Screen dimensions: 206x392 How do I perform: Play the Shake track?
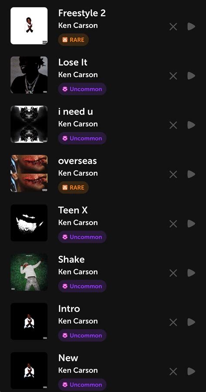click(191, 273)
